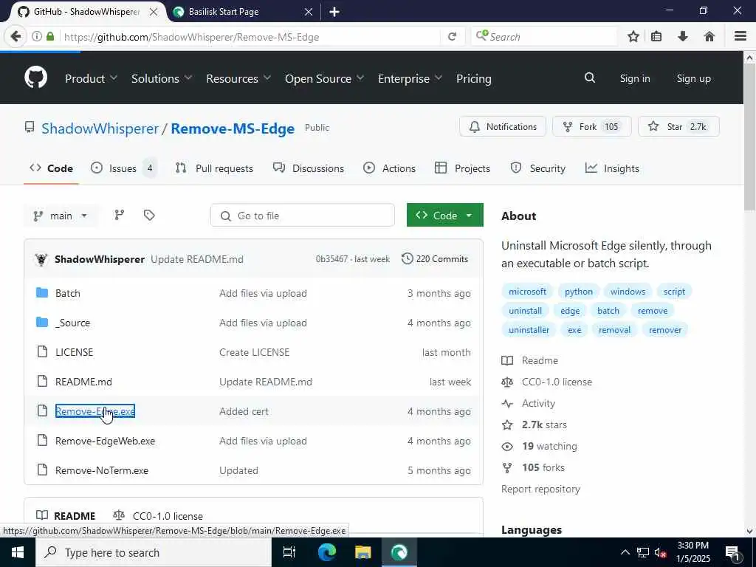Expand the Open Source dropdown menu
The image size is (756, 567).
point(324,78)
